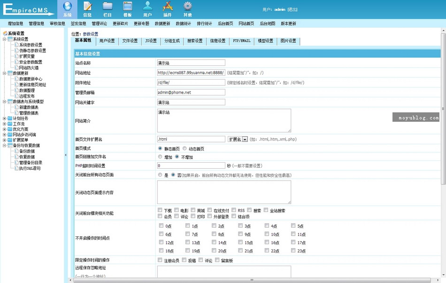Open the 扩展名 dropdown
This screenshot has height=283, width=446.
[x=238, y=139]
